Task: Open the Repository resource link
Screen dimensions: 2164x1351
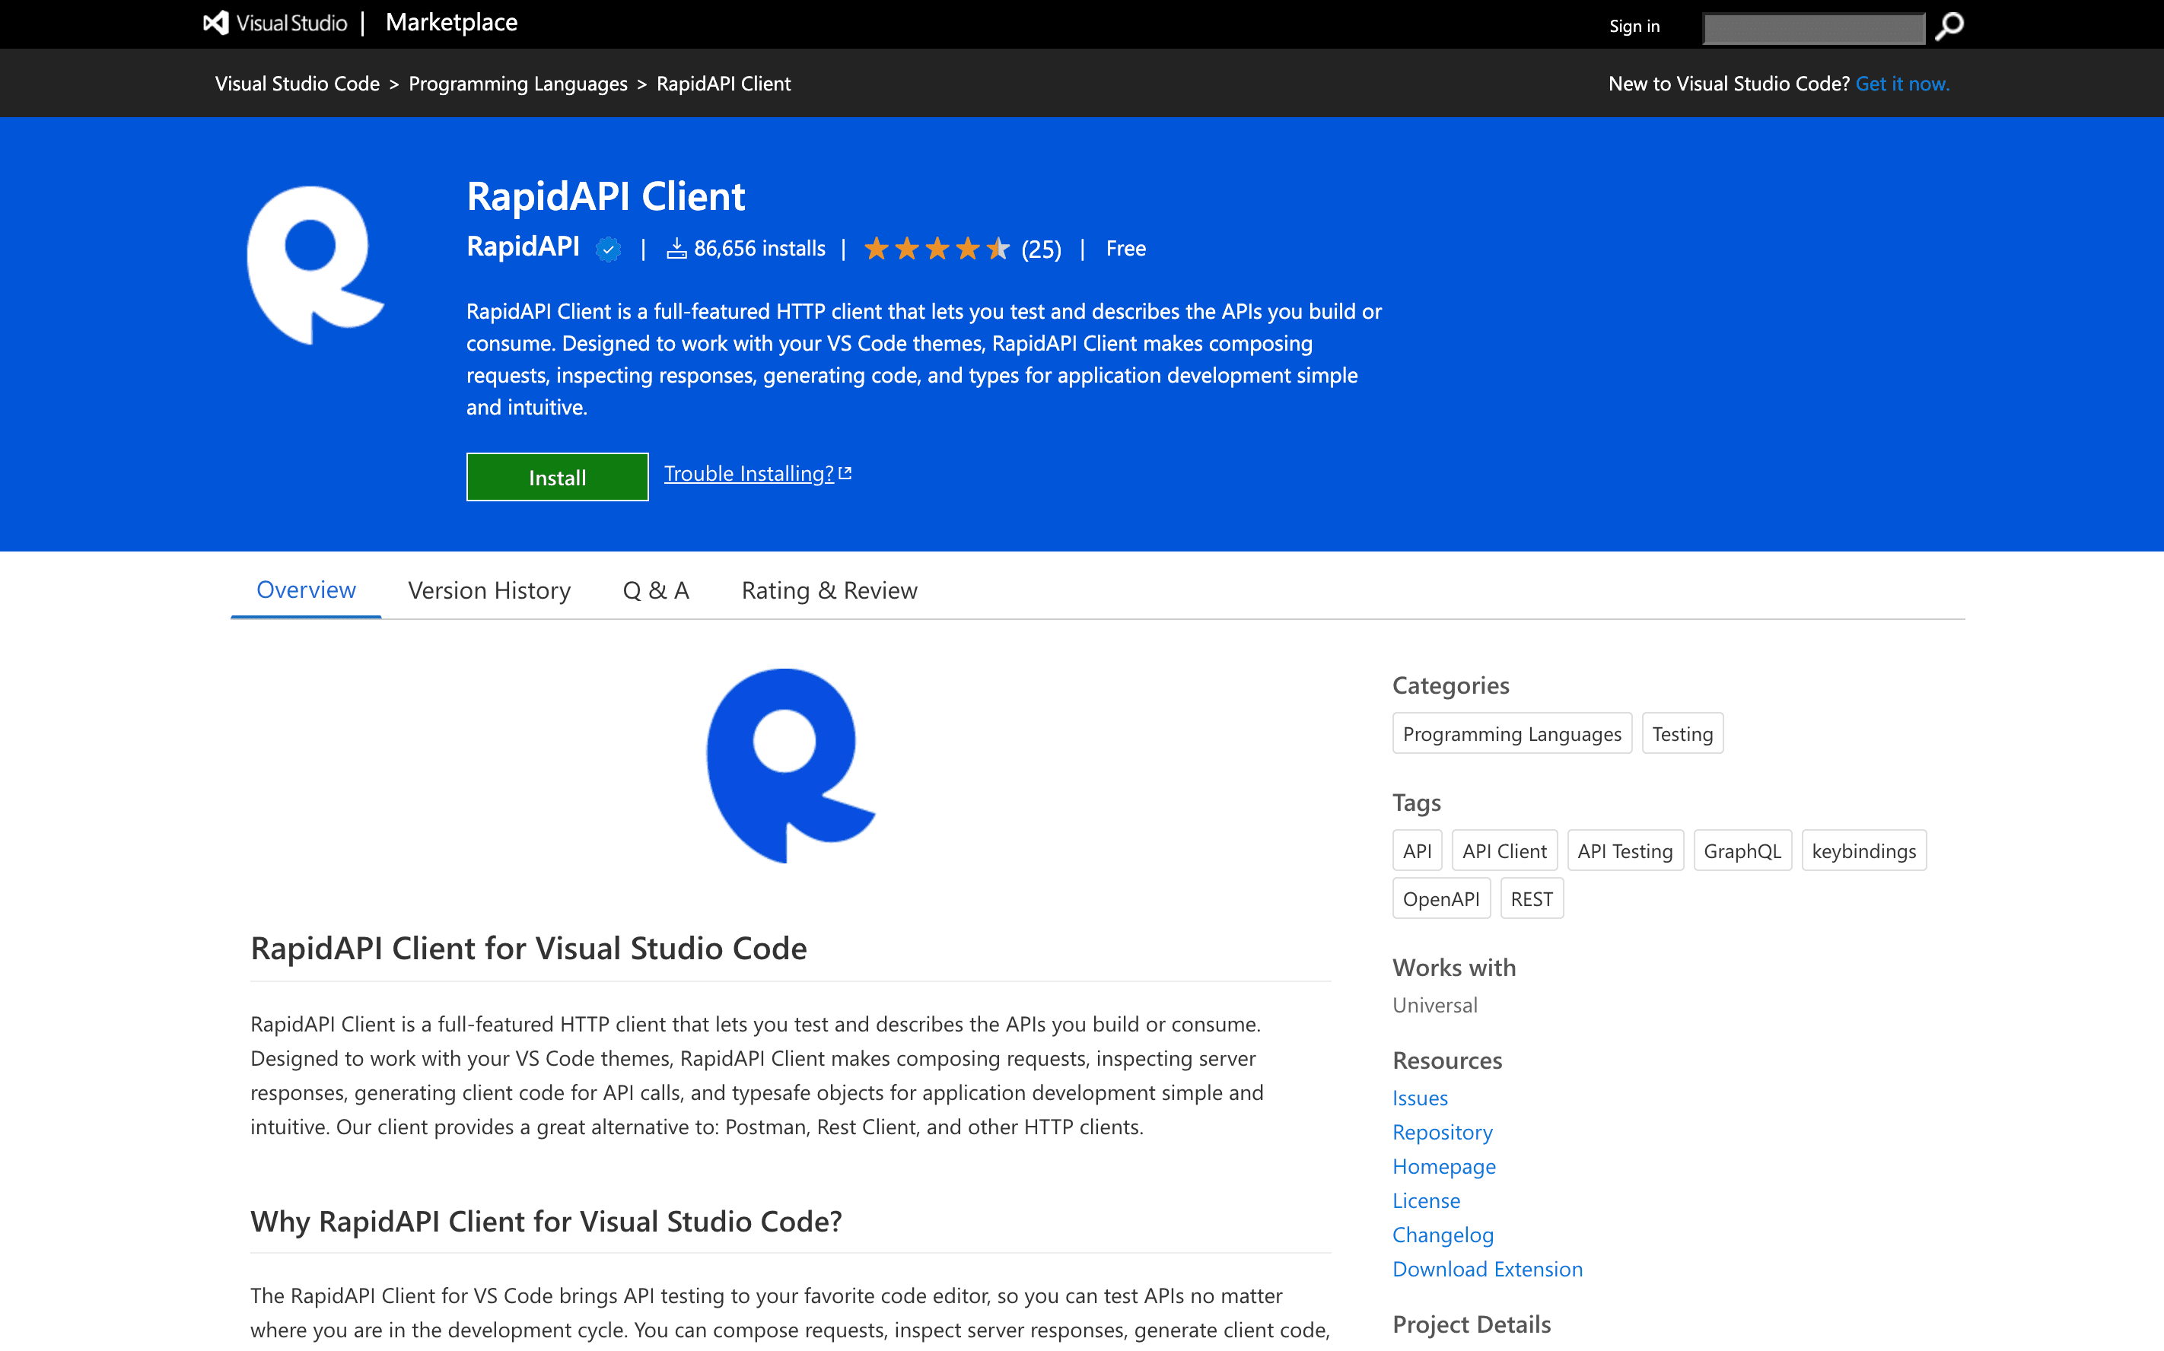Action: tap(1442, 1131)
